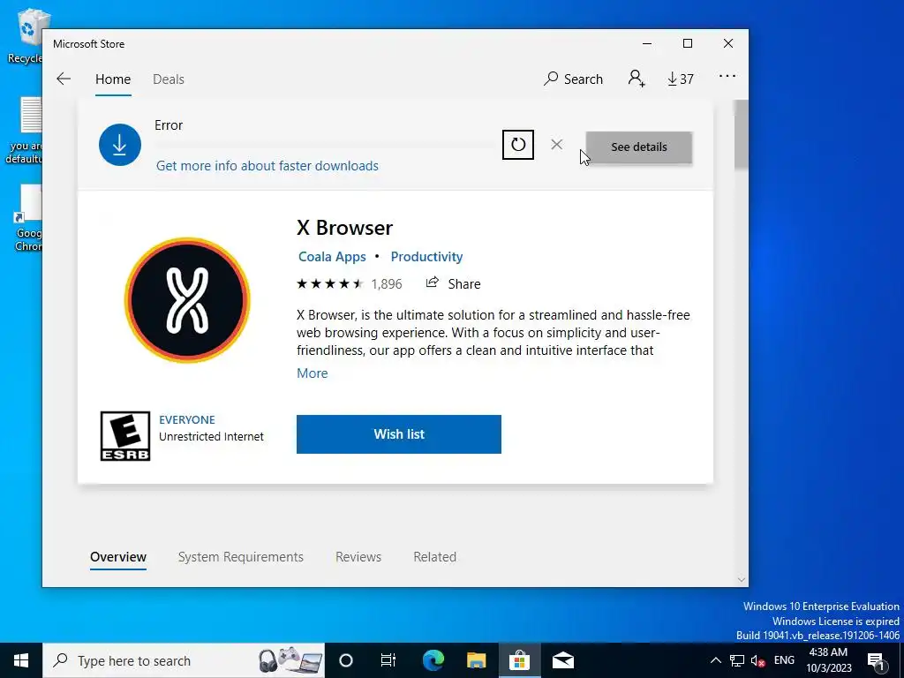Go back with the Store back arrow
The height and width of the screenshot is (678, 904).
pyautogui.click(x=64, y=79)
